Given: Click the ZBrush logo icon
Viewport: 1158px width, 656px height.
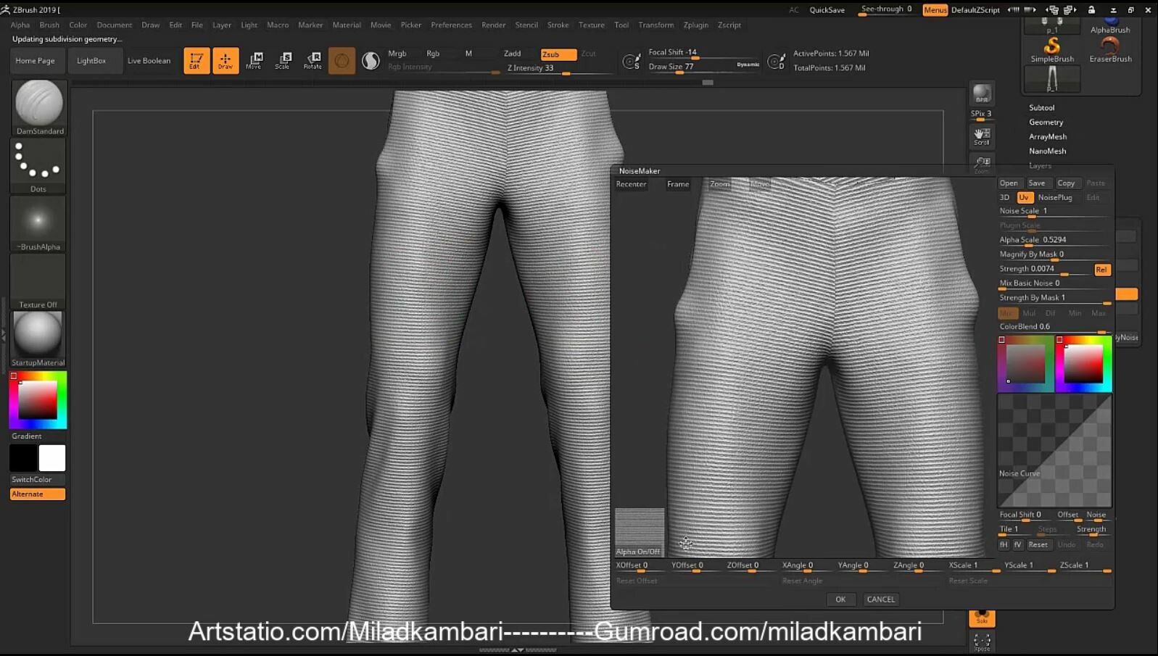Looking at the screenshot, I should [x=6, y=9].
